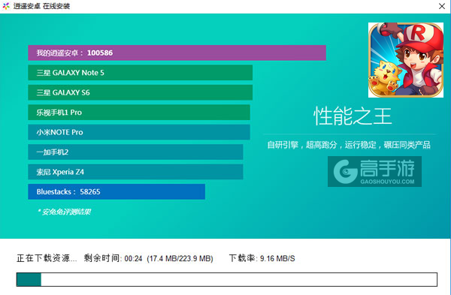The width and height of the screenshot is (451, 295).
Task: Click the 剩余时间 00:24 remaining time text
Action: (113, 258)
